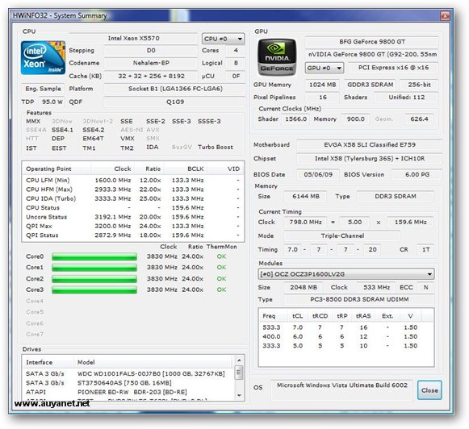Click the 95.0 W TDP field

[52, 102]
